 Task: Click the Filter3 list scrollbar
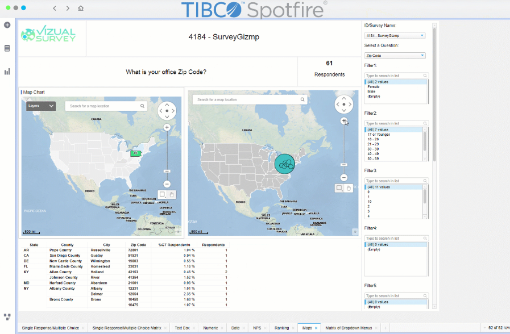(425, 196)
